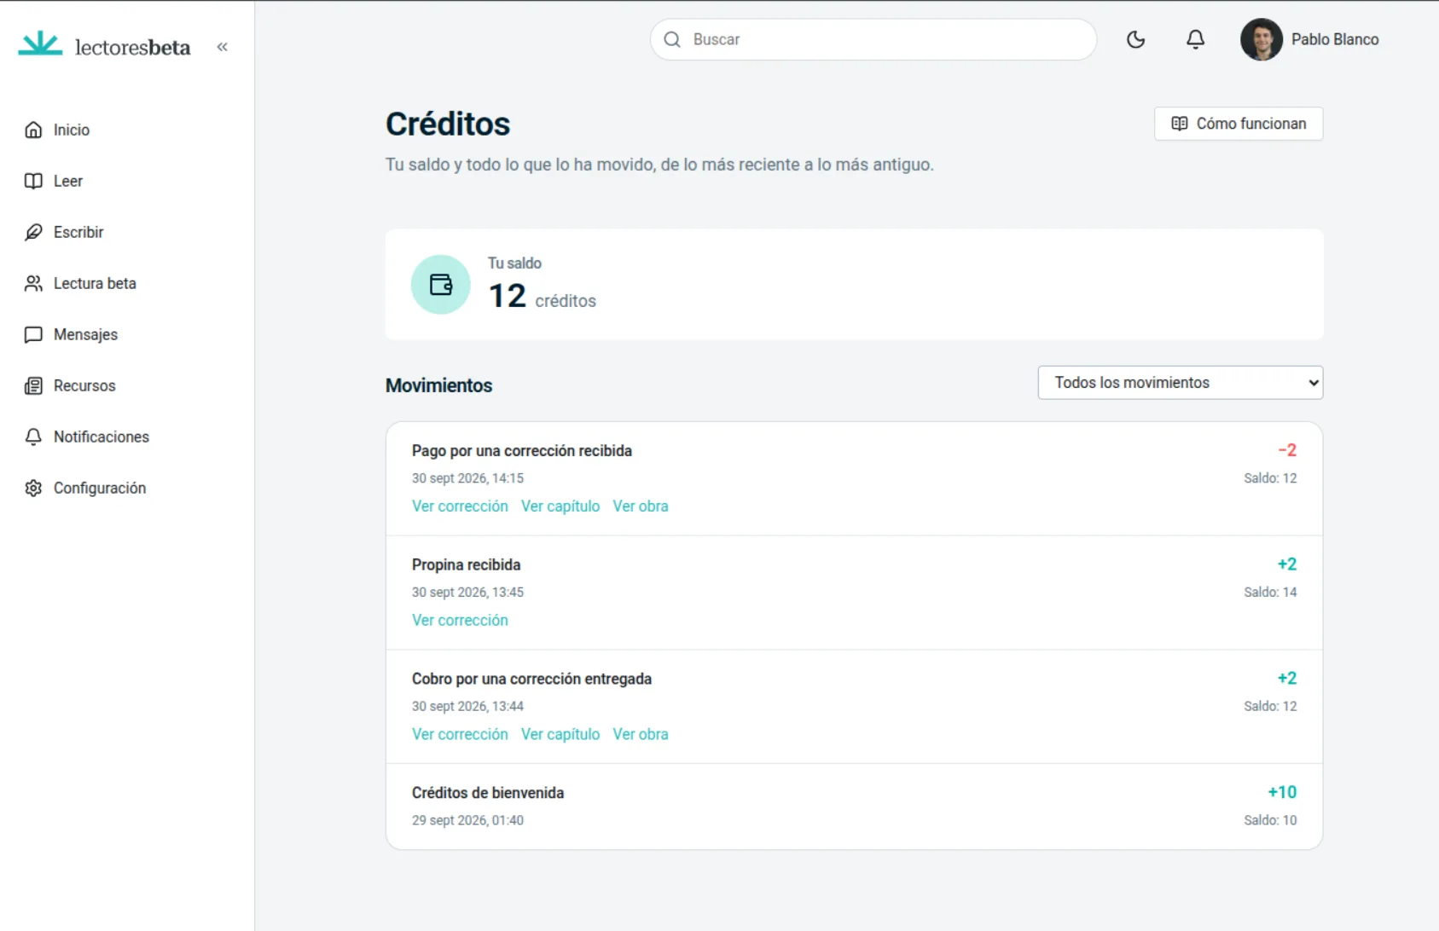Click the +10 amount value
Screen dimensions: 1439x931
pyautogui.click(x=1282, y=793)
